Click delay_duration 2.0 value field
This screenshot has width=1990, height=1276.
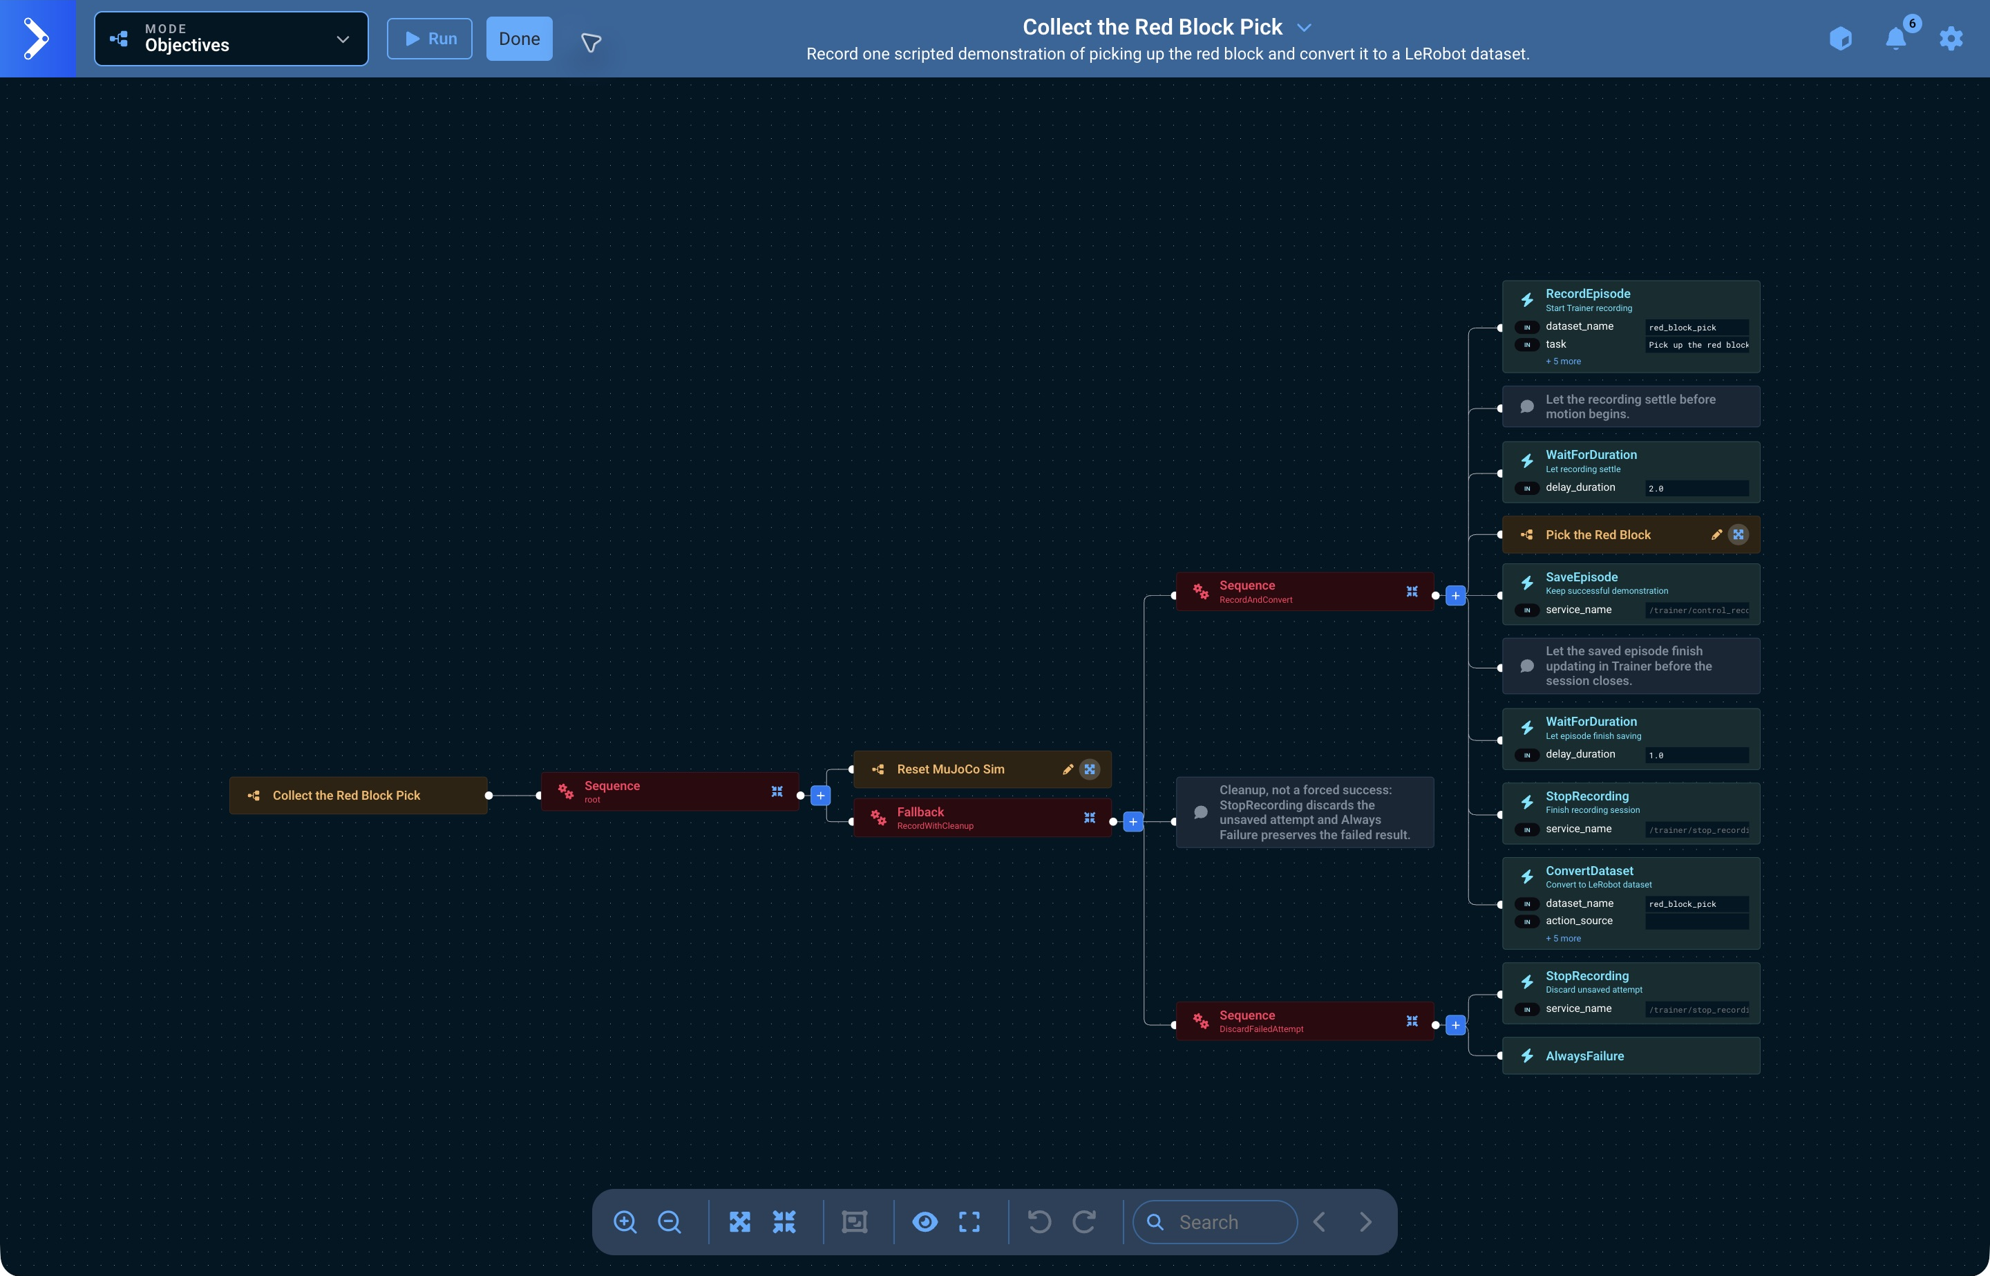(x=1697, y=489)
